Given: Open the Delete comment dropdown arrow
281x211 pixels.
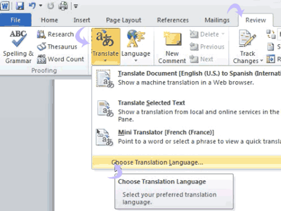Looking at the screenshot, I should [x=223, y=34].
